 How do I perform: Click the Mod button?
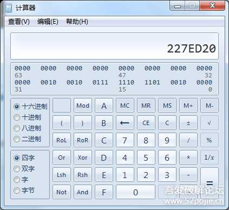(83, 106)
